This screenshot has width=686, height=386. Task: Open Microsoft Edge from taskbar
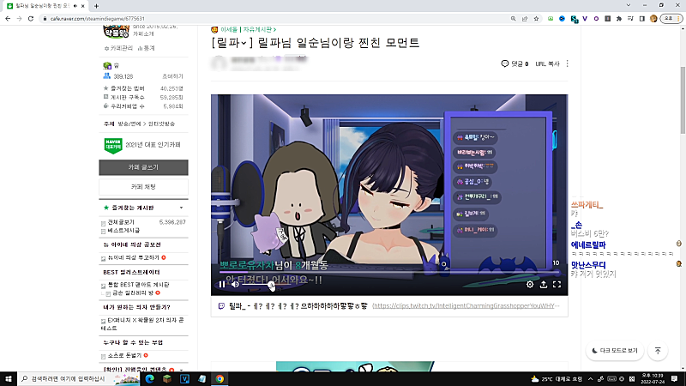149,378
